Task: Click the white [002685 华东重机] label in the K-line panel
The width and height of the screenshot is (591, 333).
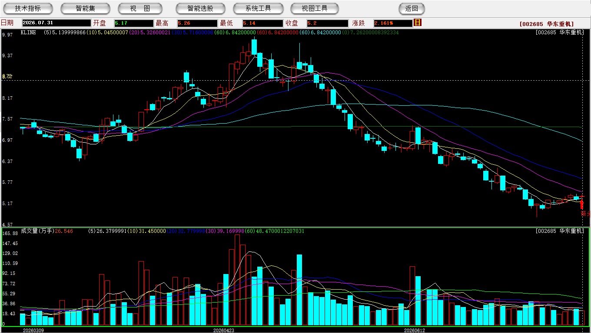Action: click(x=560, y=33)
